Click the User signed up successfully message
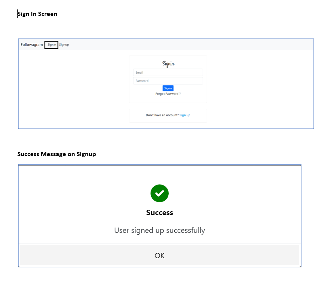This screenshot has width=326, height=285. pos(160,230)
